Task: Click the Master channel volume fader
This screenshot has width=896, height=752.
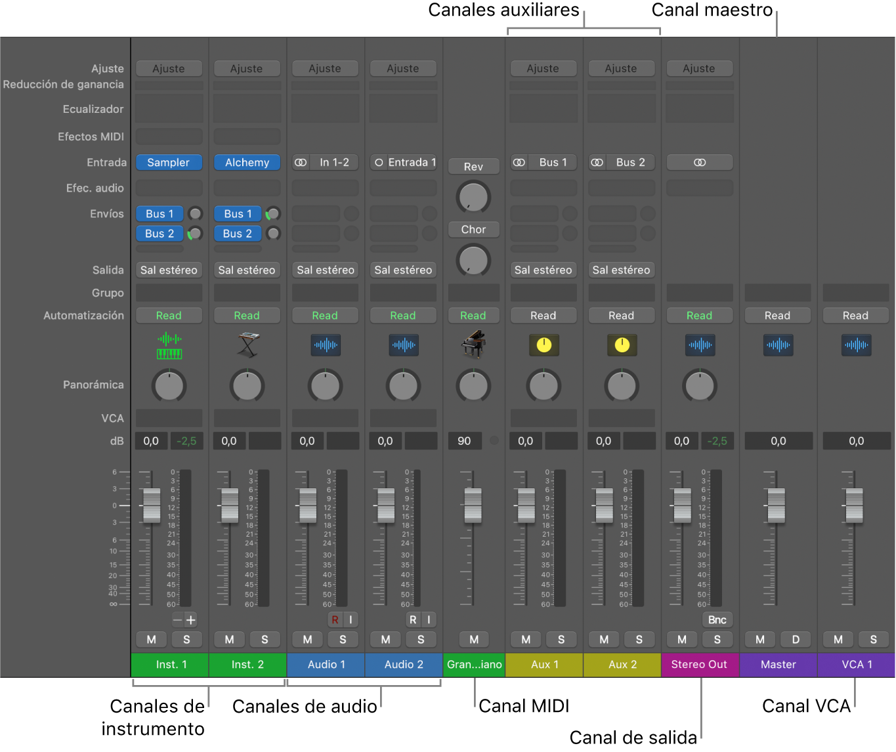Action: (x=777, y=505)
